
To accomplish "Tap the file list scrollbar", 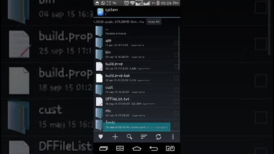I will coord(179,48).
